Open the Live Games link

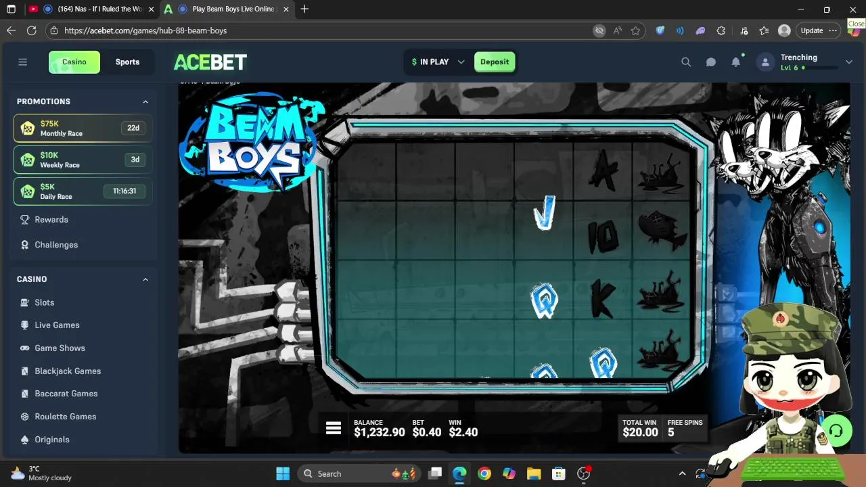coord(57,325)
